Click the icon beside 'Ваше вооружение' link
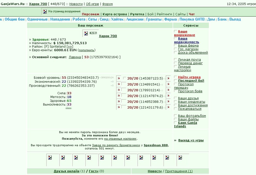 tap(176, 31)
